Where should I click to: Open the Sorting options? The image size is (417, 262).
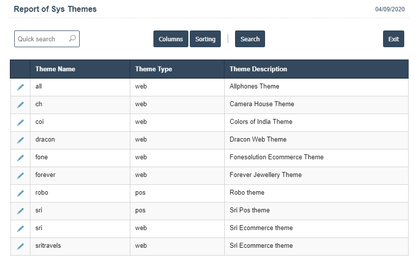point(205,39)
